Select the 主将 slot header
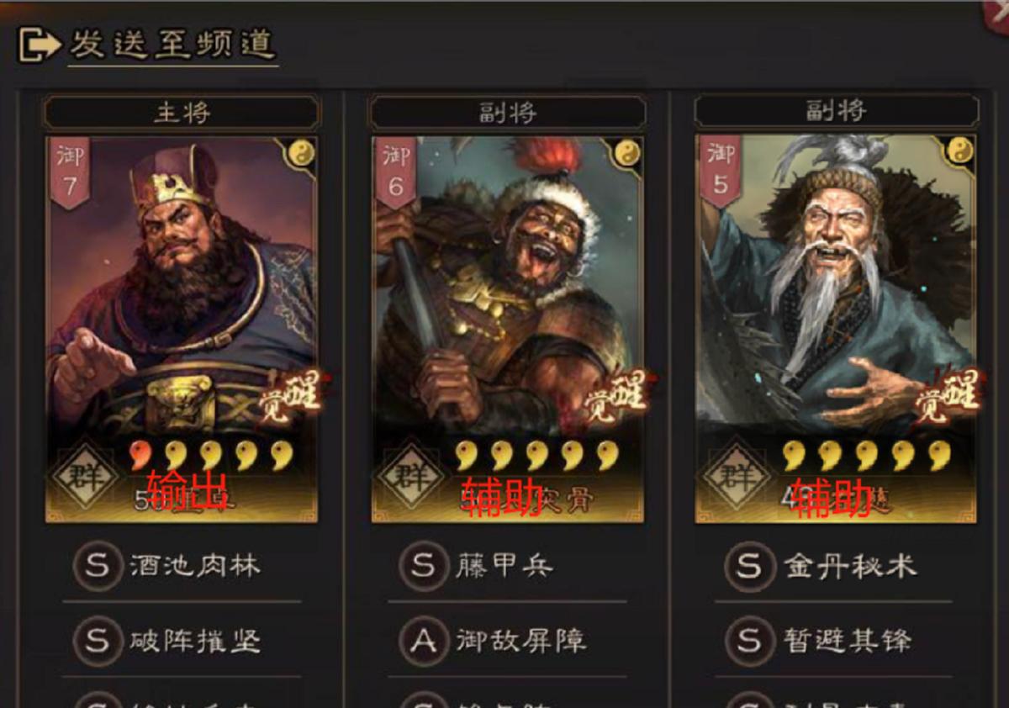This screenshot has height=708, width=1009. tap(182, 112)
